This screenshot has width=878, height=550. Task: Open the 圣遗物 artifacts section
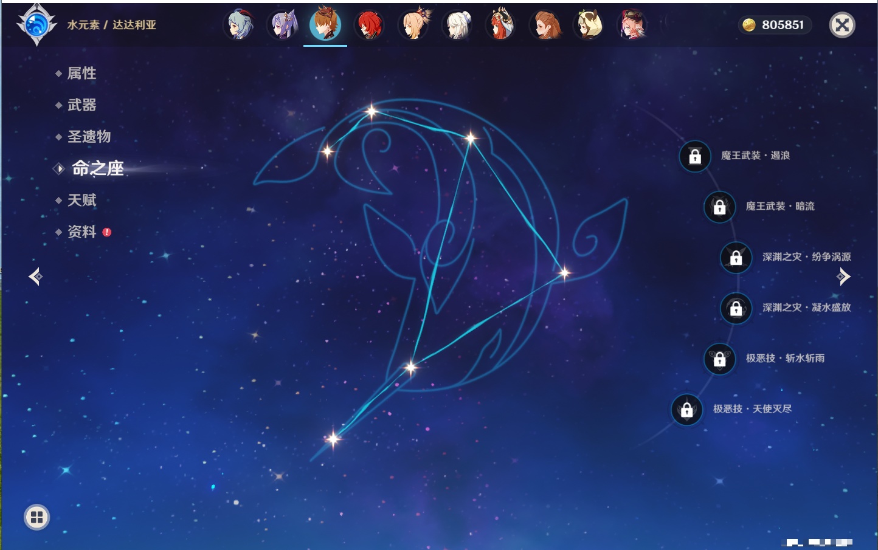[89, 137]
